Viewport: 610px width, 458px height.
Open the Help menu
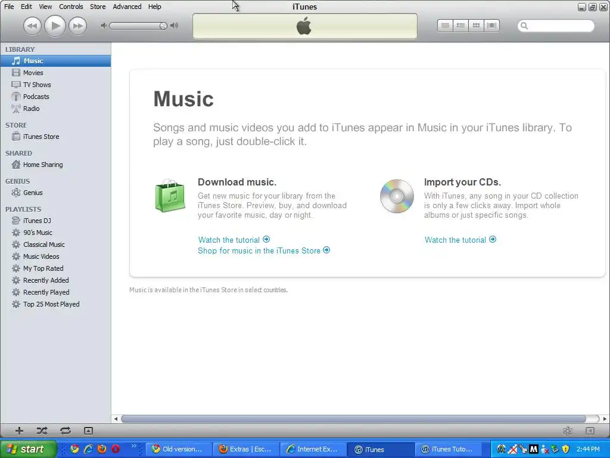(154, 7)
